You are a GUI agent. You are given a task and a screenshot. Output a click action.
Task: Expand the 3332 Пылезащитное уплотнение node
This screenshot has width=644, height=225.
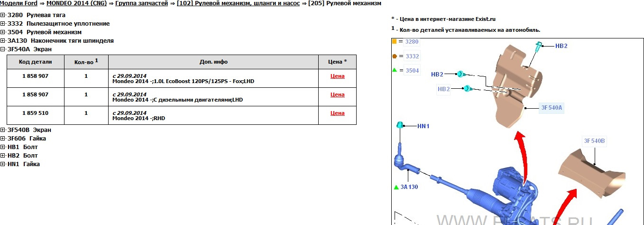coord(3,24)
